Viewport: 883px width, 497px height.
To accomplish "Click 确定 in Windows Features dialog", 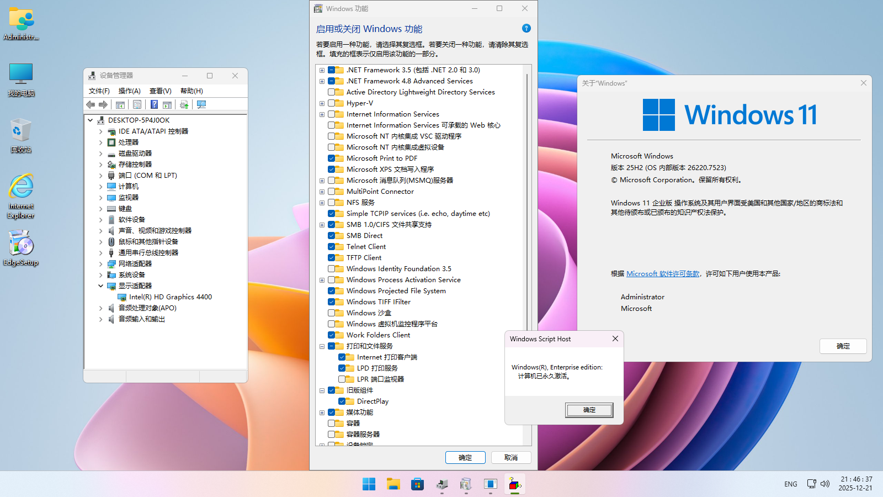I will (465, 458).
